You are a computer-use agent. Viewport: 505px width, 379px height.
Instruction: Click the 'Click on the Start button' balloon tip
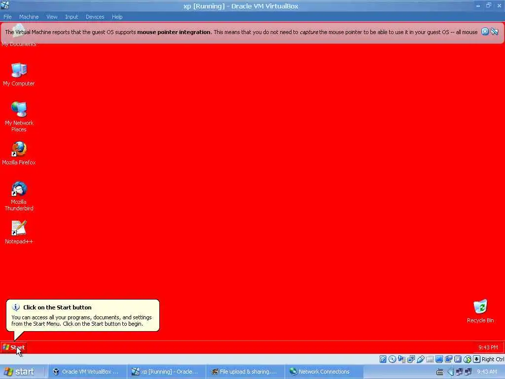pyautogui.click(x=83, y=315)
